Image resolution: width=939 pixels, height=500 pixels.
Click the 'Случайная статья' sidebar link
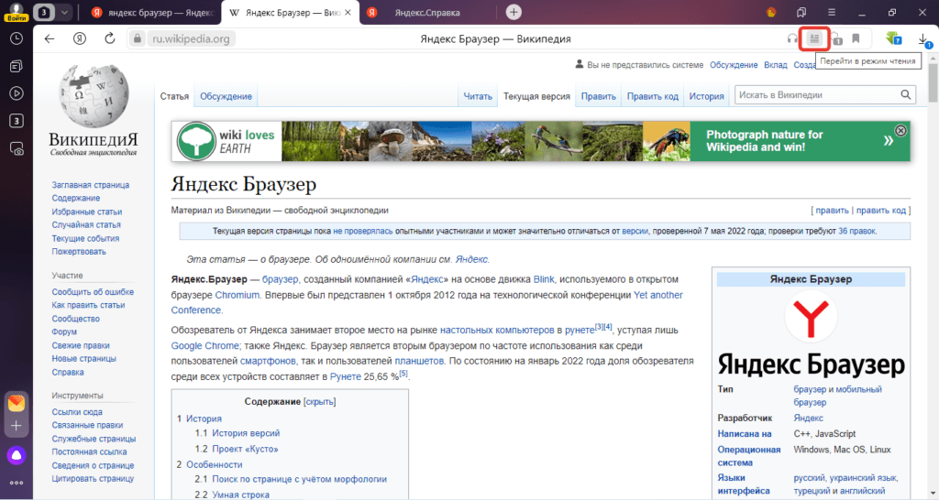86,224
